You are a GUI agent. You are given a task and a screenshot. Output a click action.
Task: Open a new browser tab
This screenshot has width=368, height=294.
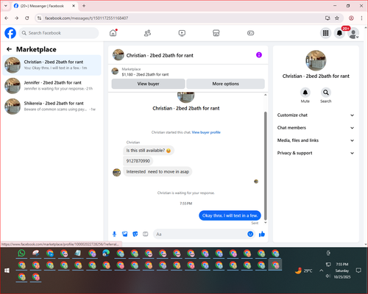point(84,6)
